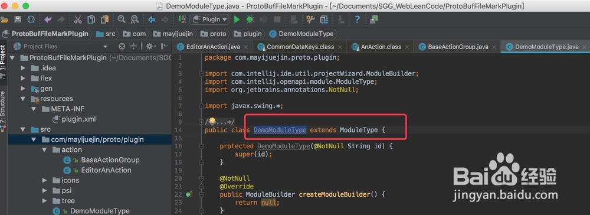
Task: Click the Stop square icon
Action: [x=277, y=19]
